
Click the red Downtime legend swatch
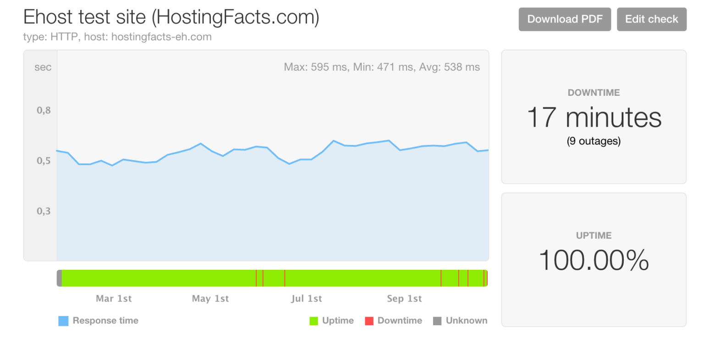point(369,321)
